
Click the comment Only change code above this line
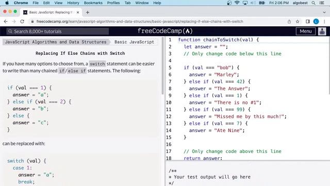[233, 151]
